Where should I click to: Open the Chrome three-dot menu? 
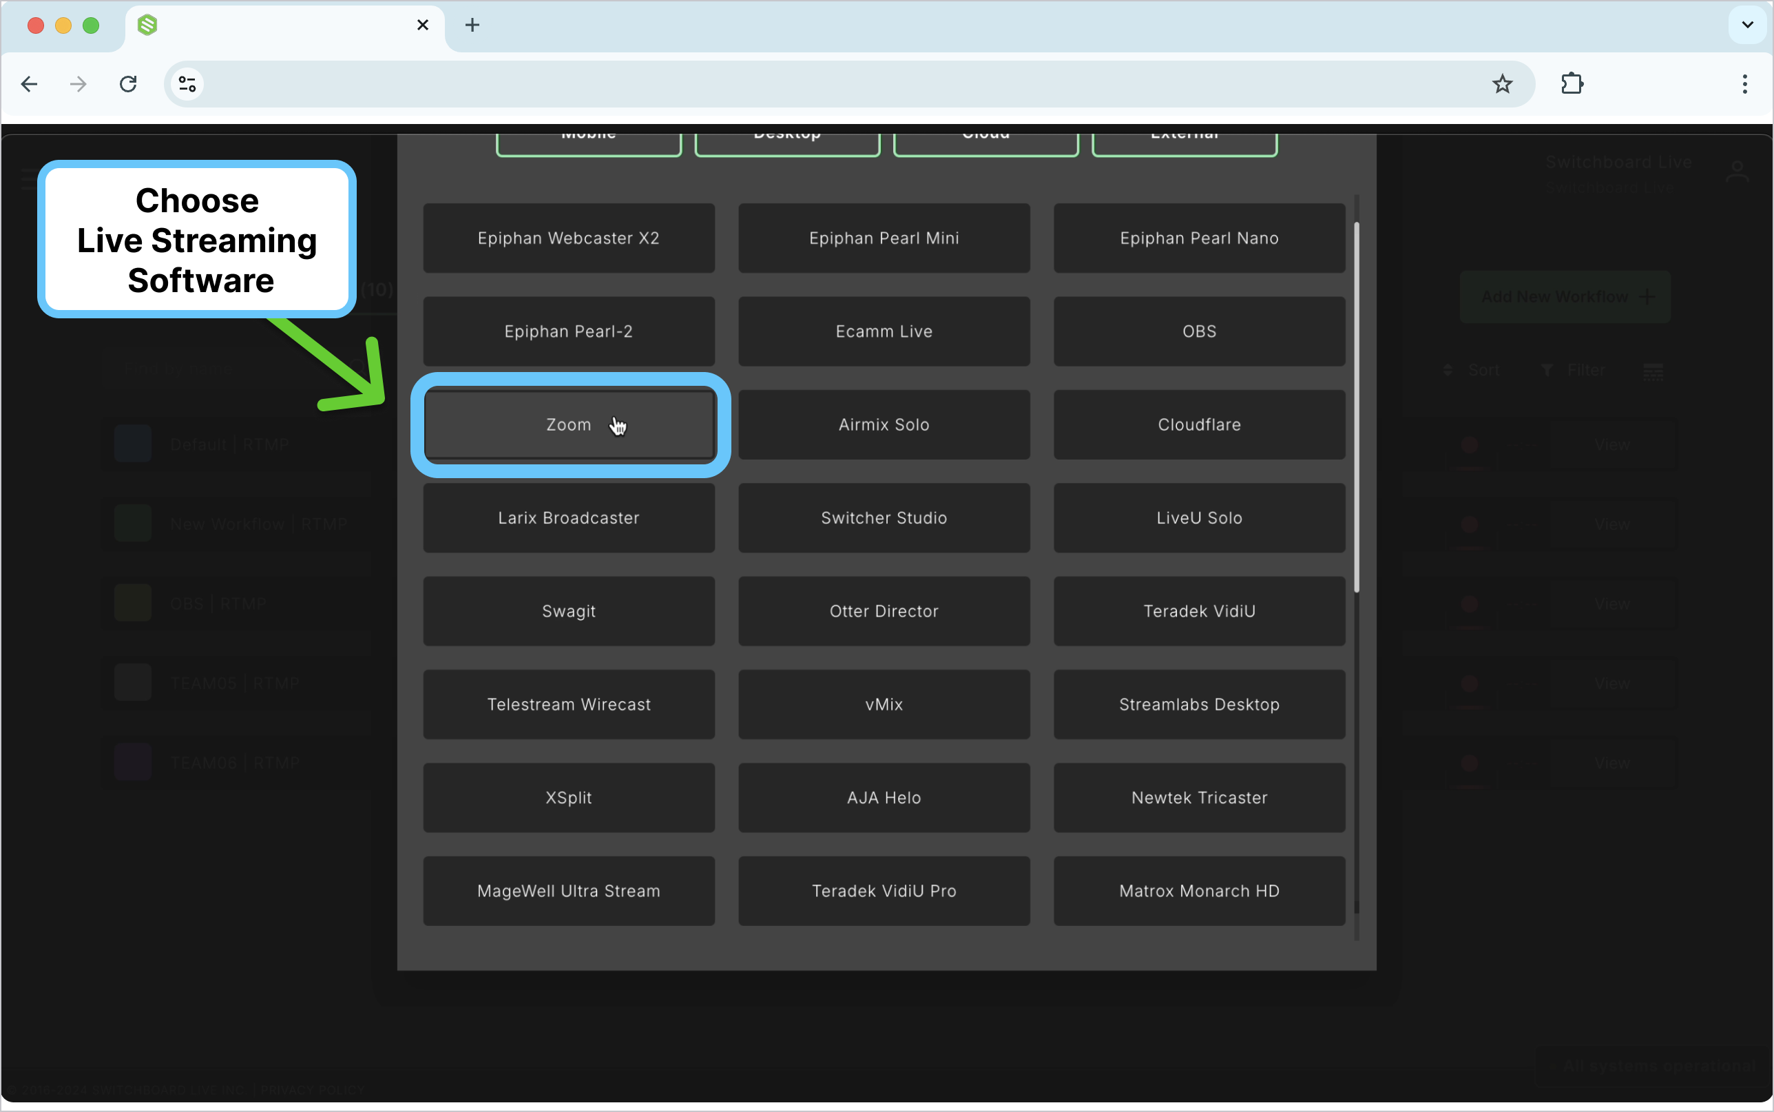click(x=1744, y=84)
